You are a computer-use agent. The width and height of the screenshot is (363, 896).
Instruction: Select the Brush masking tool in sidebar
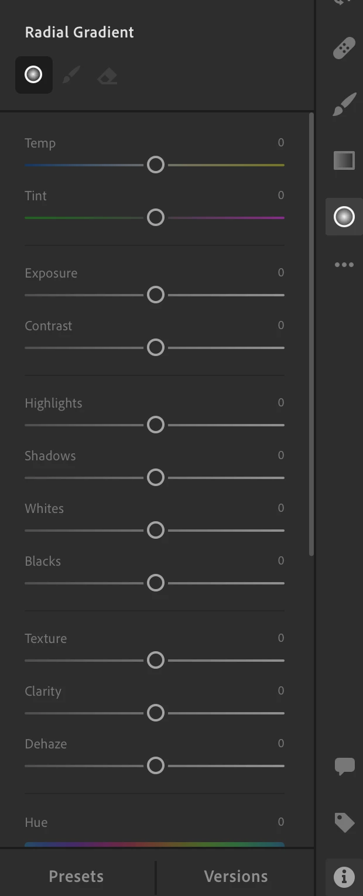coord(344,105)
